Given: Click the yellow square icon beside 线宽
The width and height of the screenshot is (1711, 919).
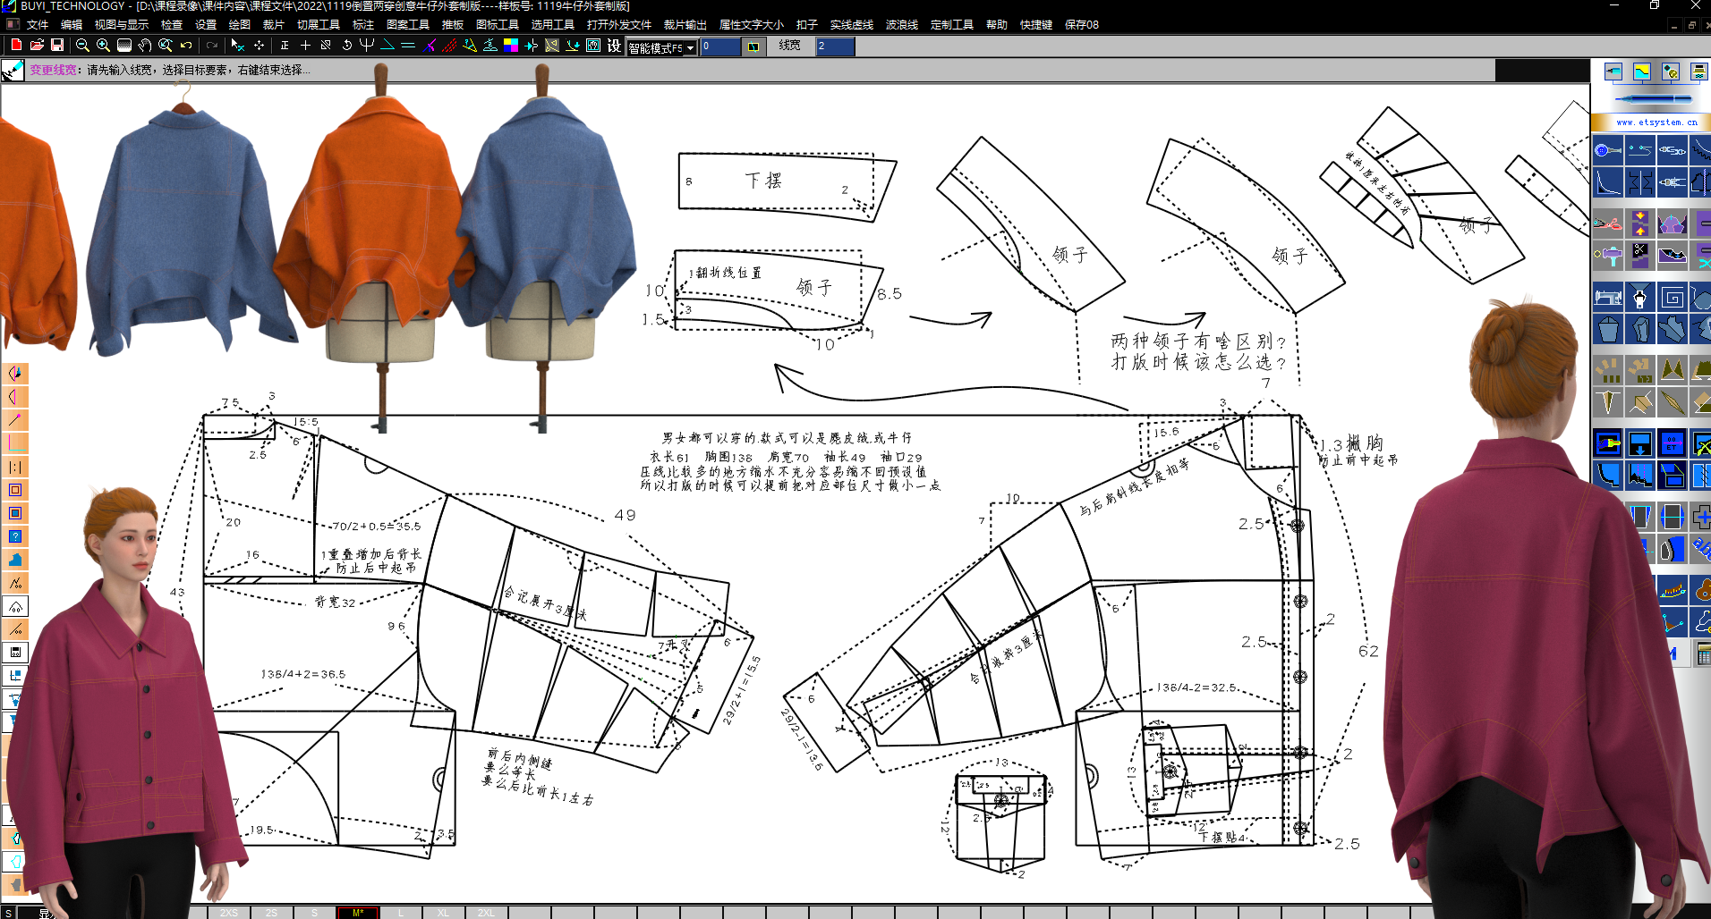Looking at the screenshot, I should [753, 46].
